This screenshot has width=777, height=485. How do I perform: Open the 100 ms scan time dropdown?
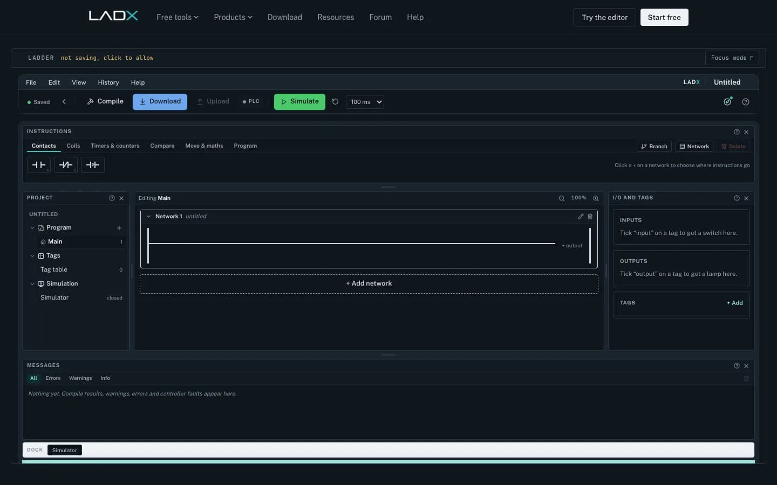[365, 102]
